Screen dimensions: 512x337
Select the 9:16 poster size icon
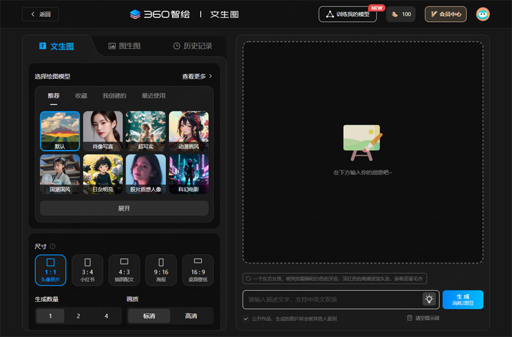point(161,262)
